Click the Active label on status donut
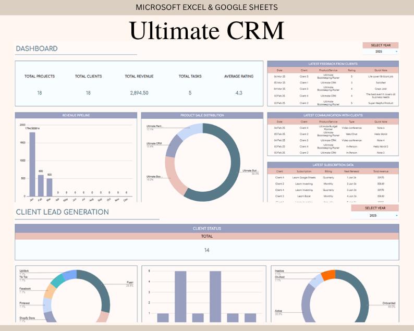Screen dimensions: 414x331 point(278,311)
